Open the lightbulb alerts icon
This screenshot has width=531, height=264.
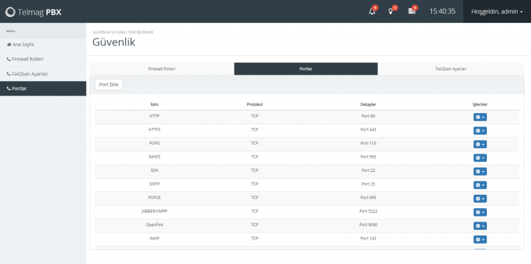(391, 11)
